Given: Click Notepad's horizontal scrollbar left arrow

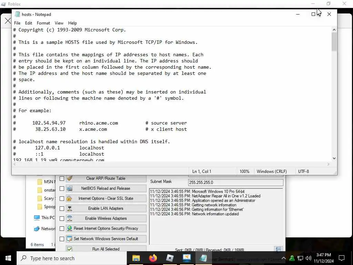Looking at the screenshot, I should [15, 164].
